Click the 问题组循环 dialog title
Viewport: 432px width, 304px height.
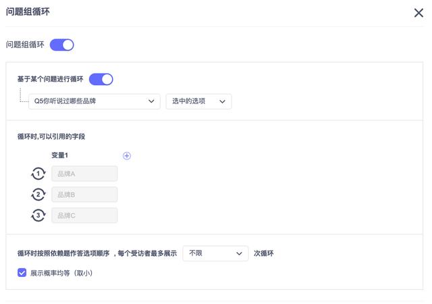point(28,12)
